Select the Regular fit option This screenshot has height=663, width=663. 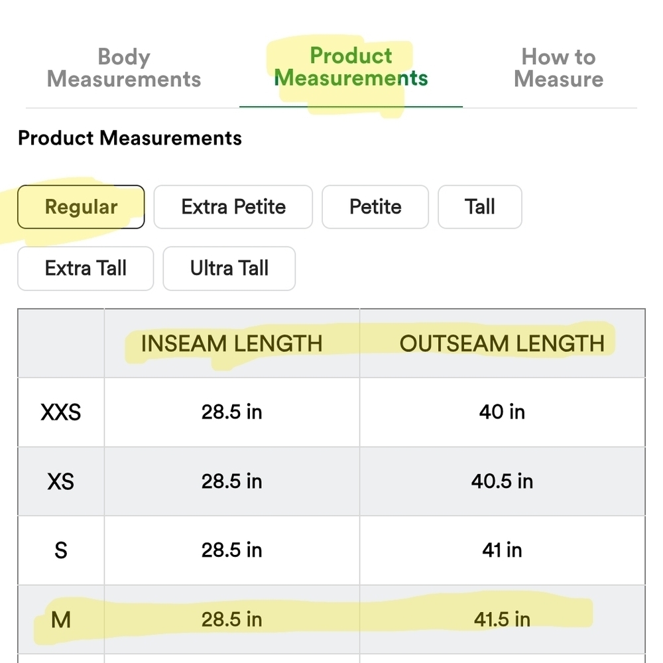point(81,207)
